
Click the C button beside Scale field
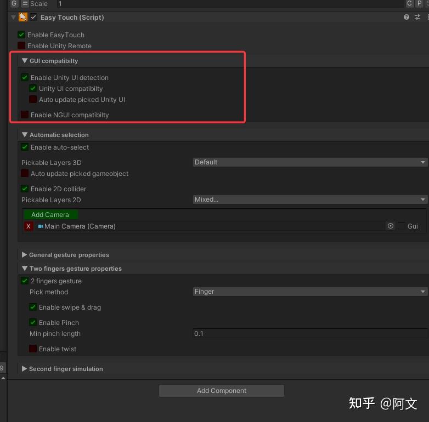[409, 3]
